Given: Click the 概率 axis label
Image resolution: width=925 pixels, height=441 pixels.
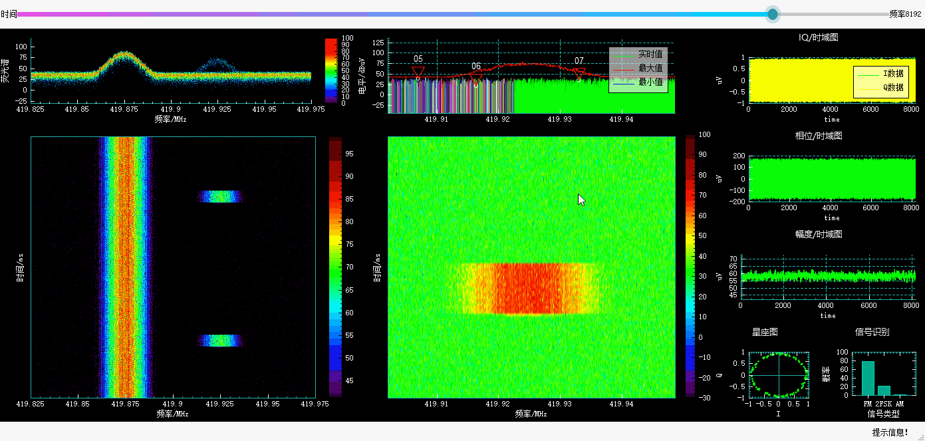Looking at the screenshot, I should (826, 374).
